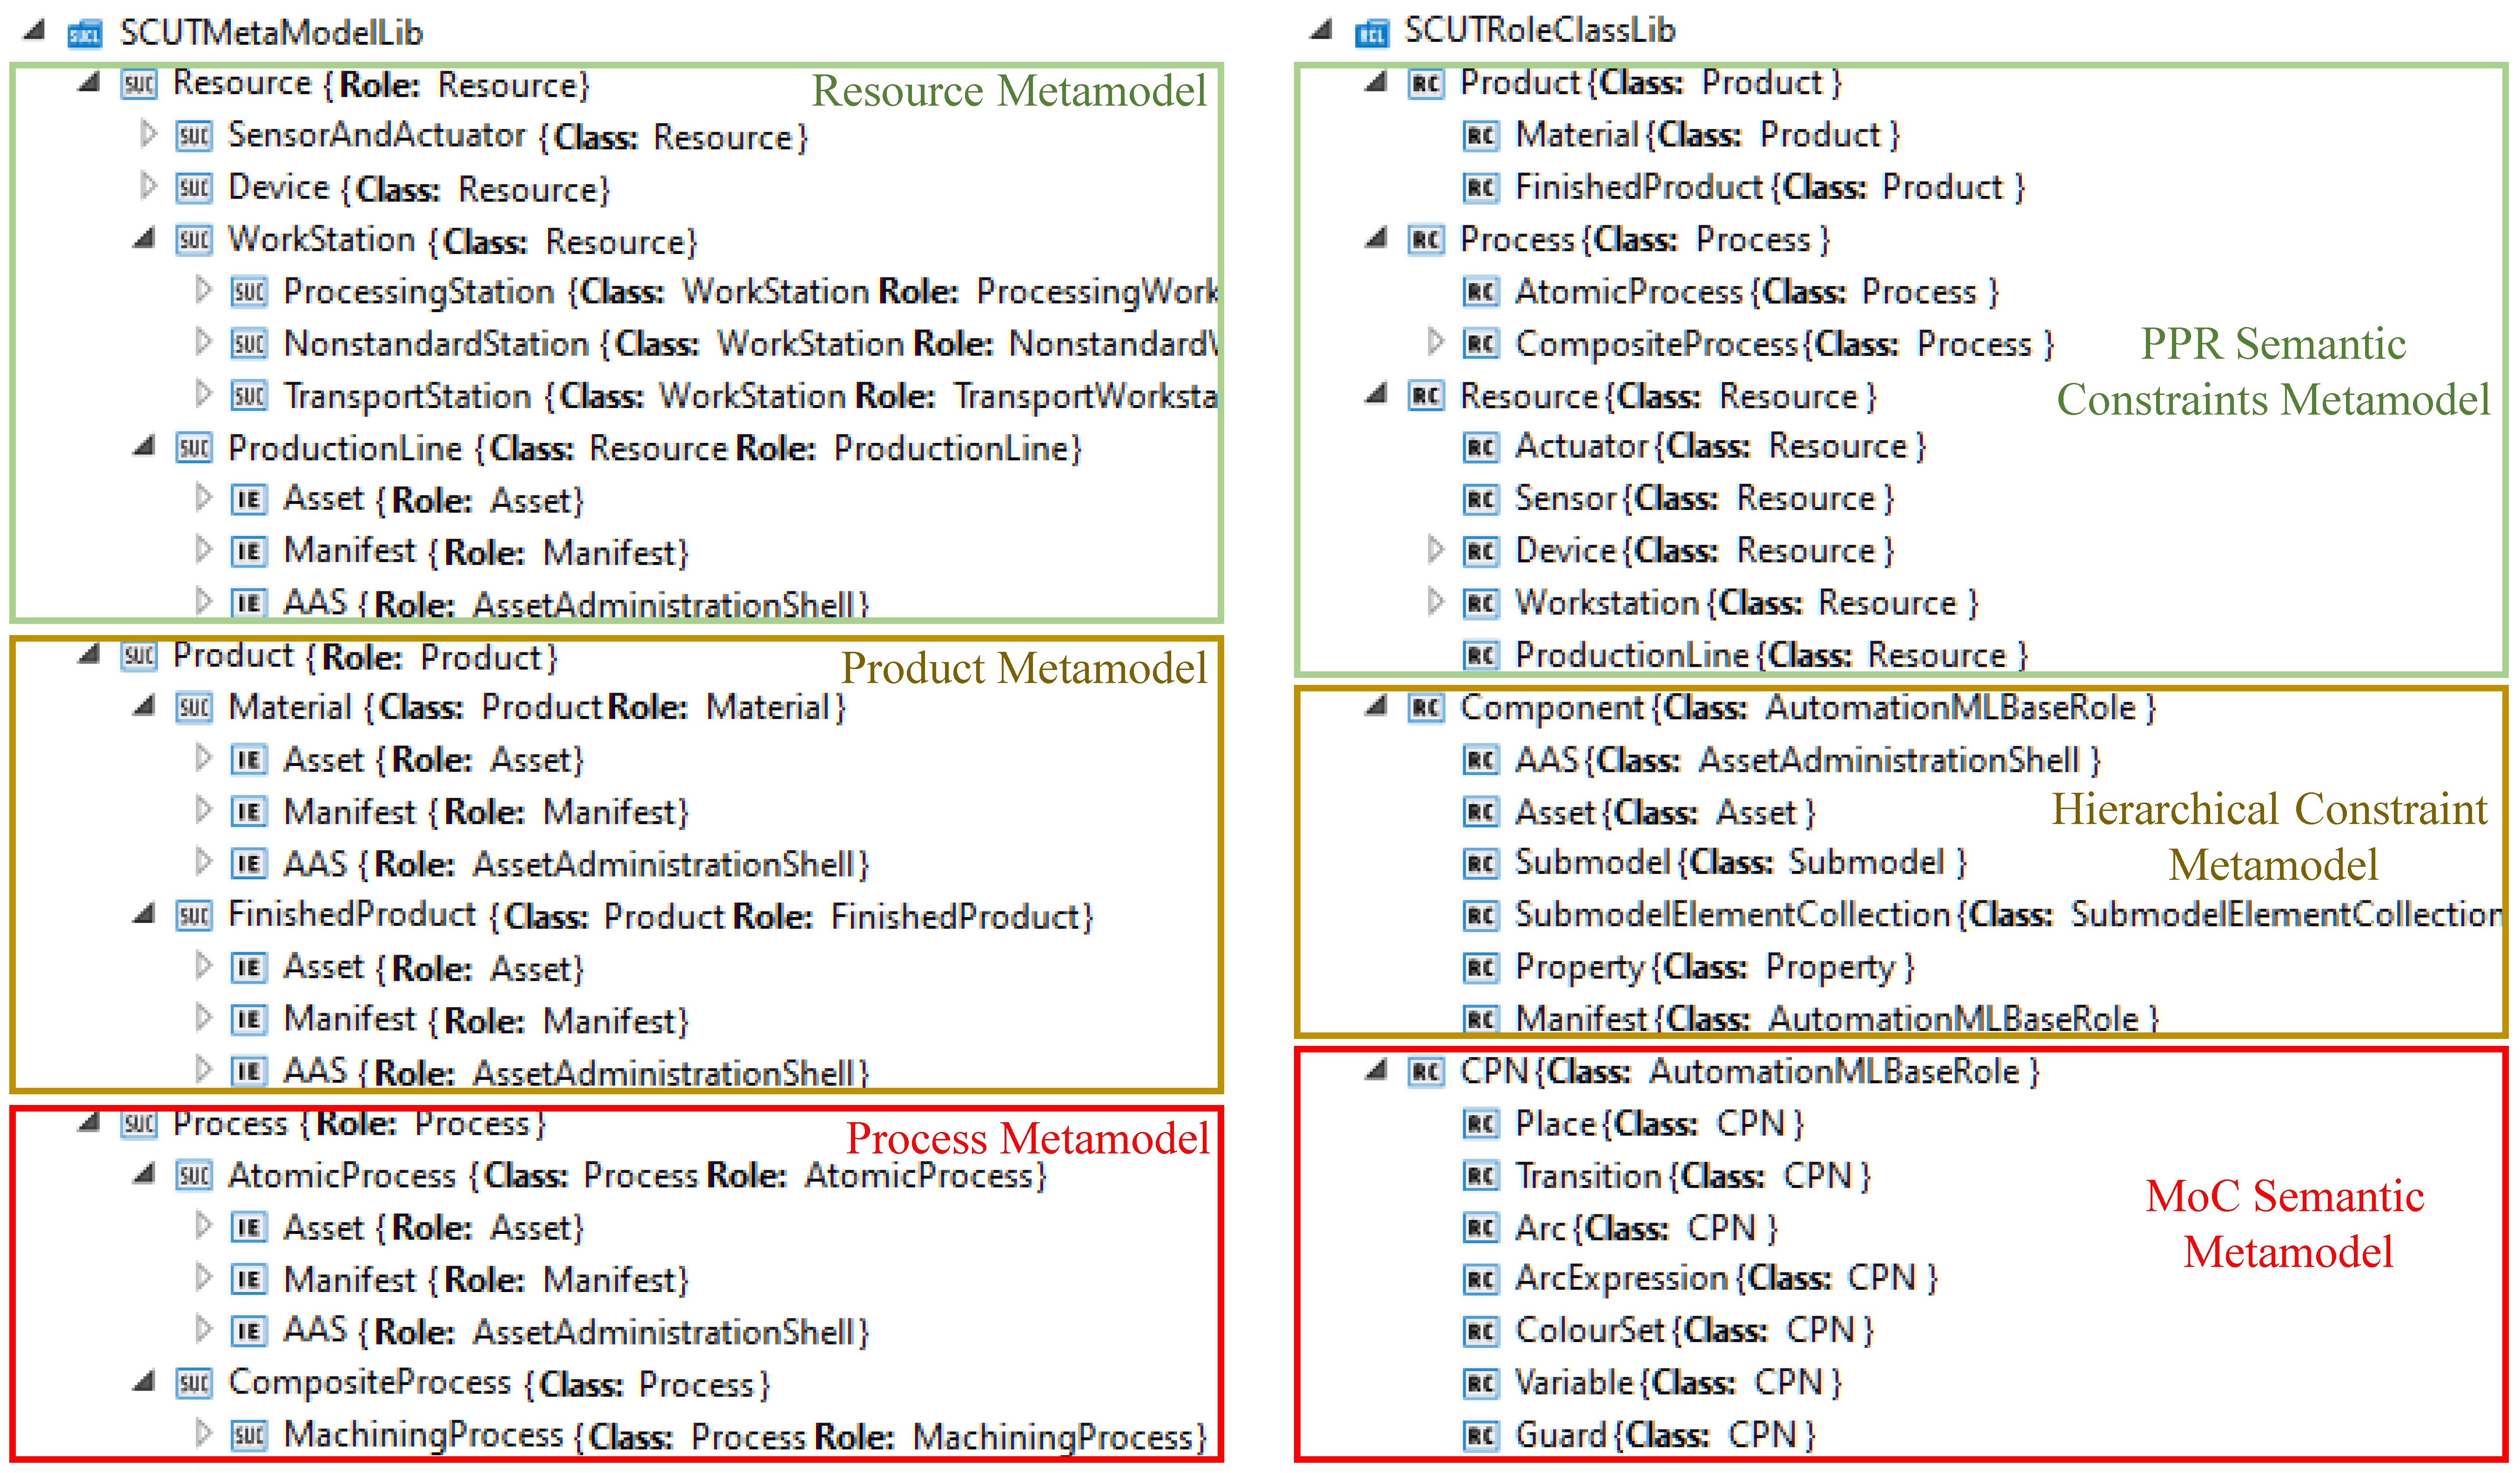Screen dimensions: 2520x1473
Task: Click the SCUTMetaModelLib library icon
Action: (85, 35)
